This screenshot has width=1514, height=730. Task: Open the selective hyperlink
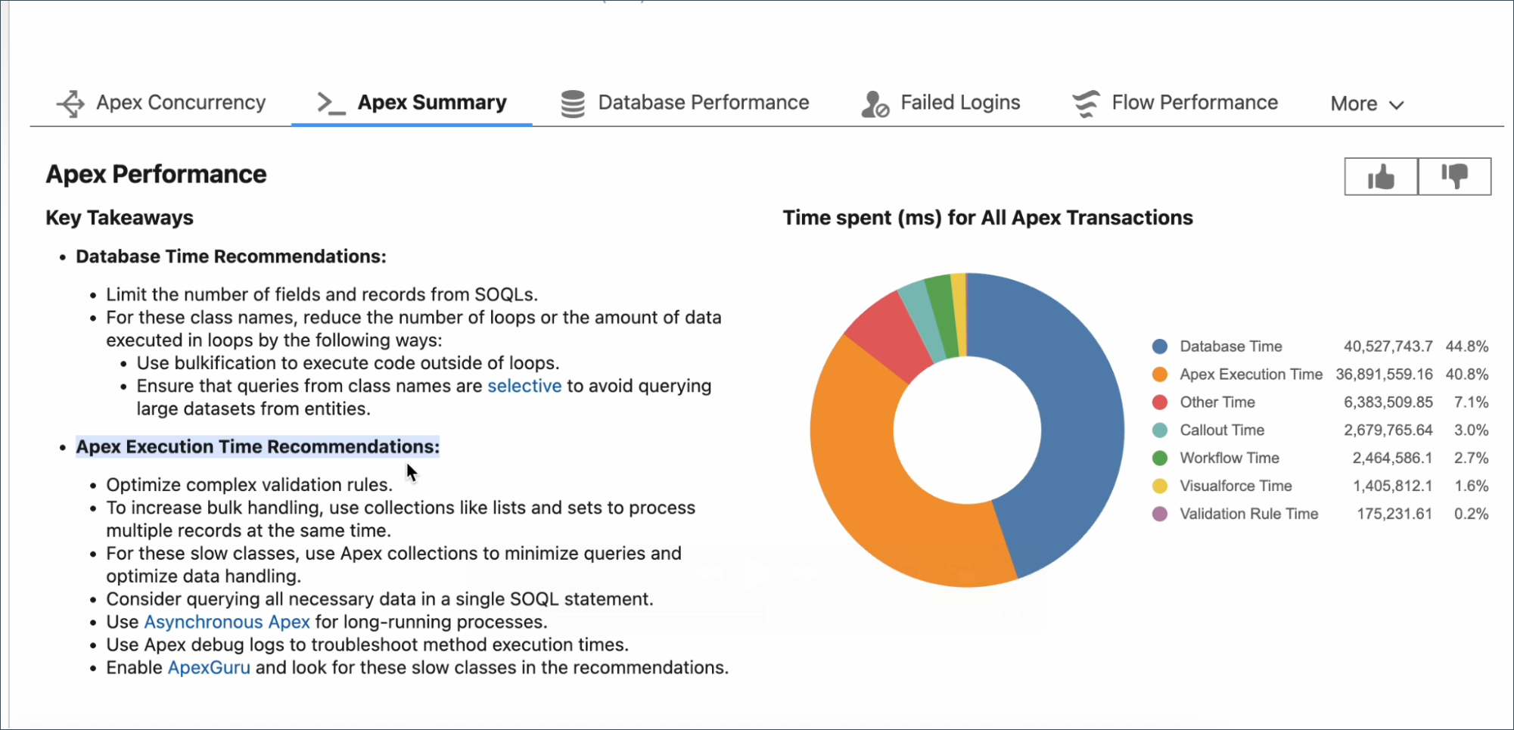coord(524,386)
